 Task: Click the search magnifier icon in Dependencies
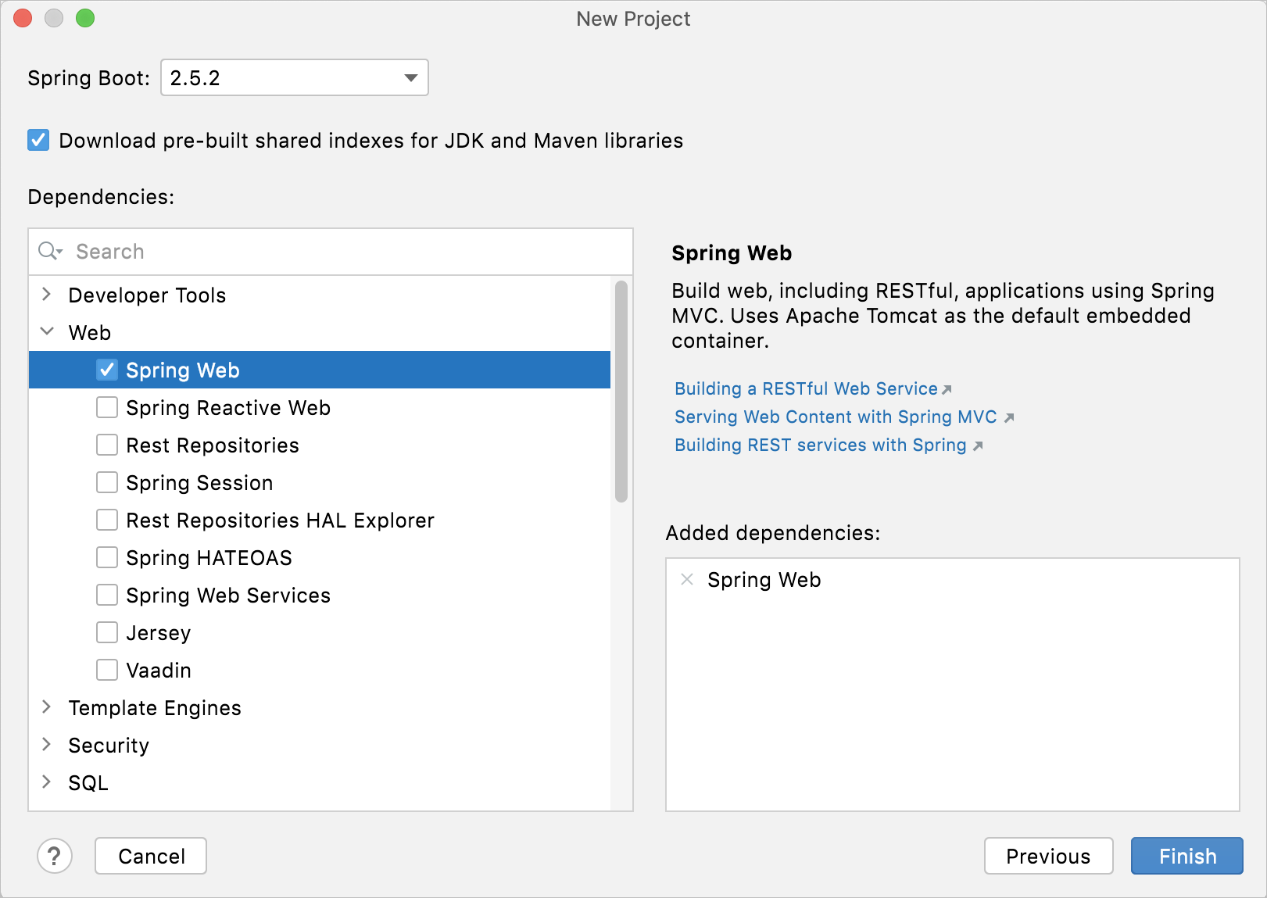(x=51, y=252)
